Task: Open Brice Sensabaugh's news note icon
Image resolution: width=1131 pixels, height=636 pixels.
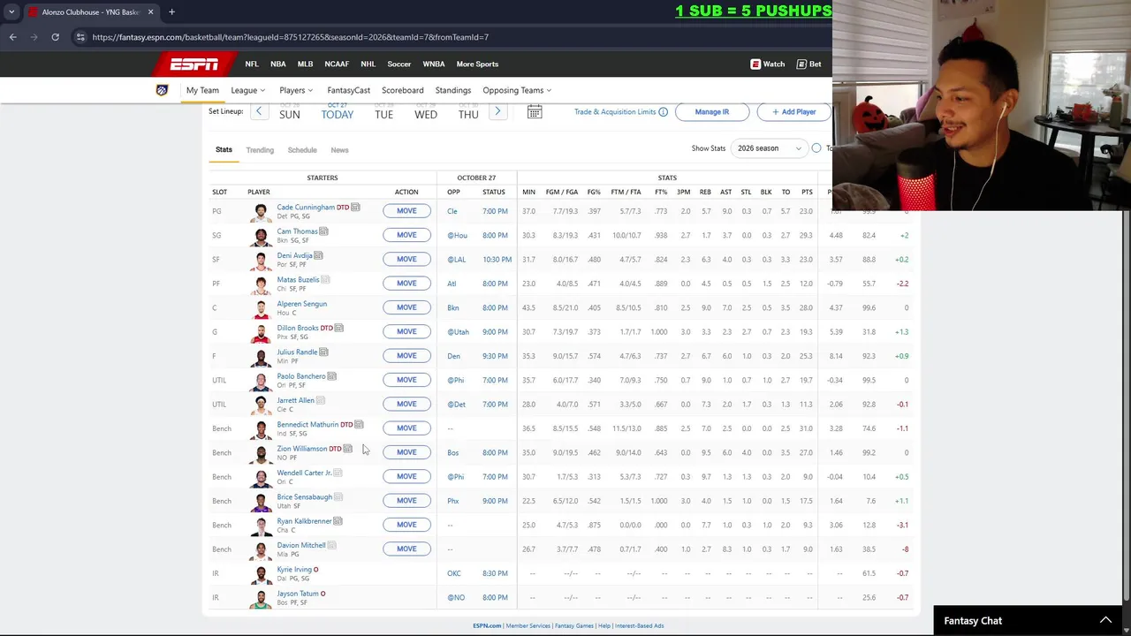Action: tap(338, 497)
